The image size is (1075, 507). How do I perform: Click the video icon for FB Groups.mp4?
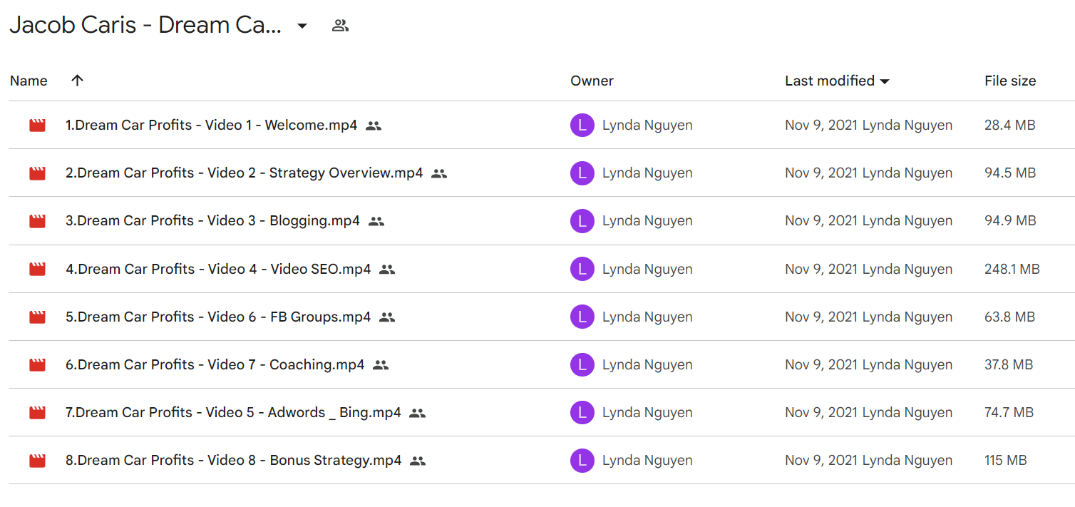pyautogui.click(x=37, y=317)
